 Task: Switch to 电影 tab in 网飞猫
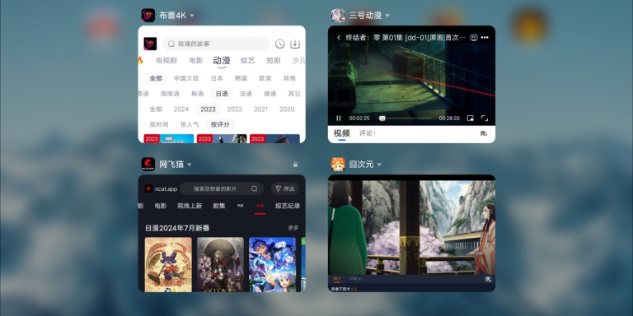(x=160, y=206)
